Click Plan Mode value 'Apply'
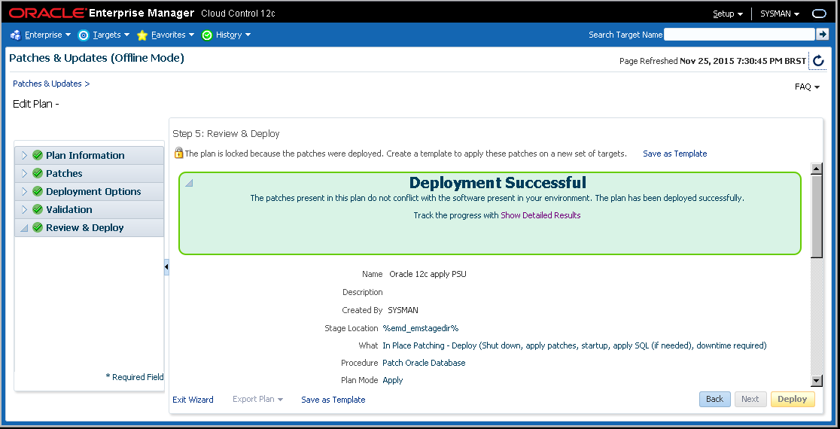 coord(393,380)
